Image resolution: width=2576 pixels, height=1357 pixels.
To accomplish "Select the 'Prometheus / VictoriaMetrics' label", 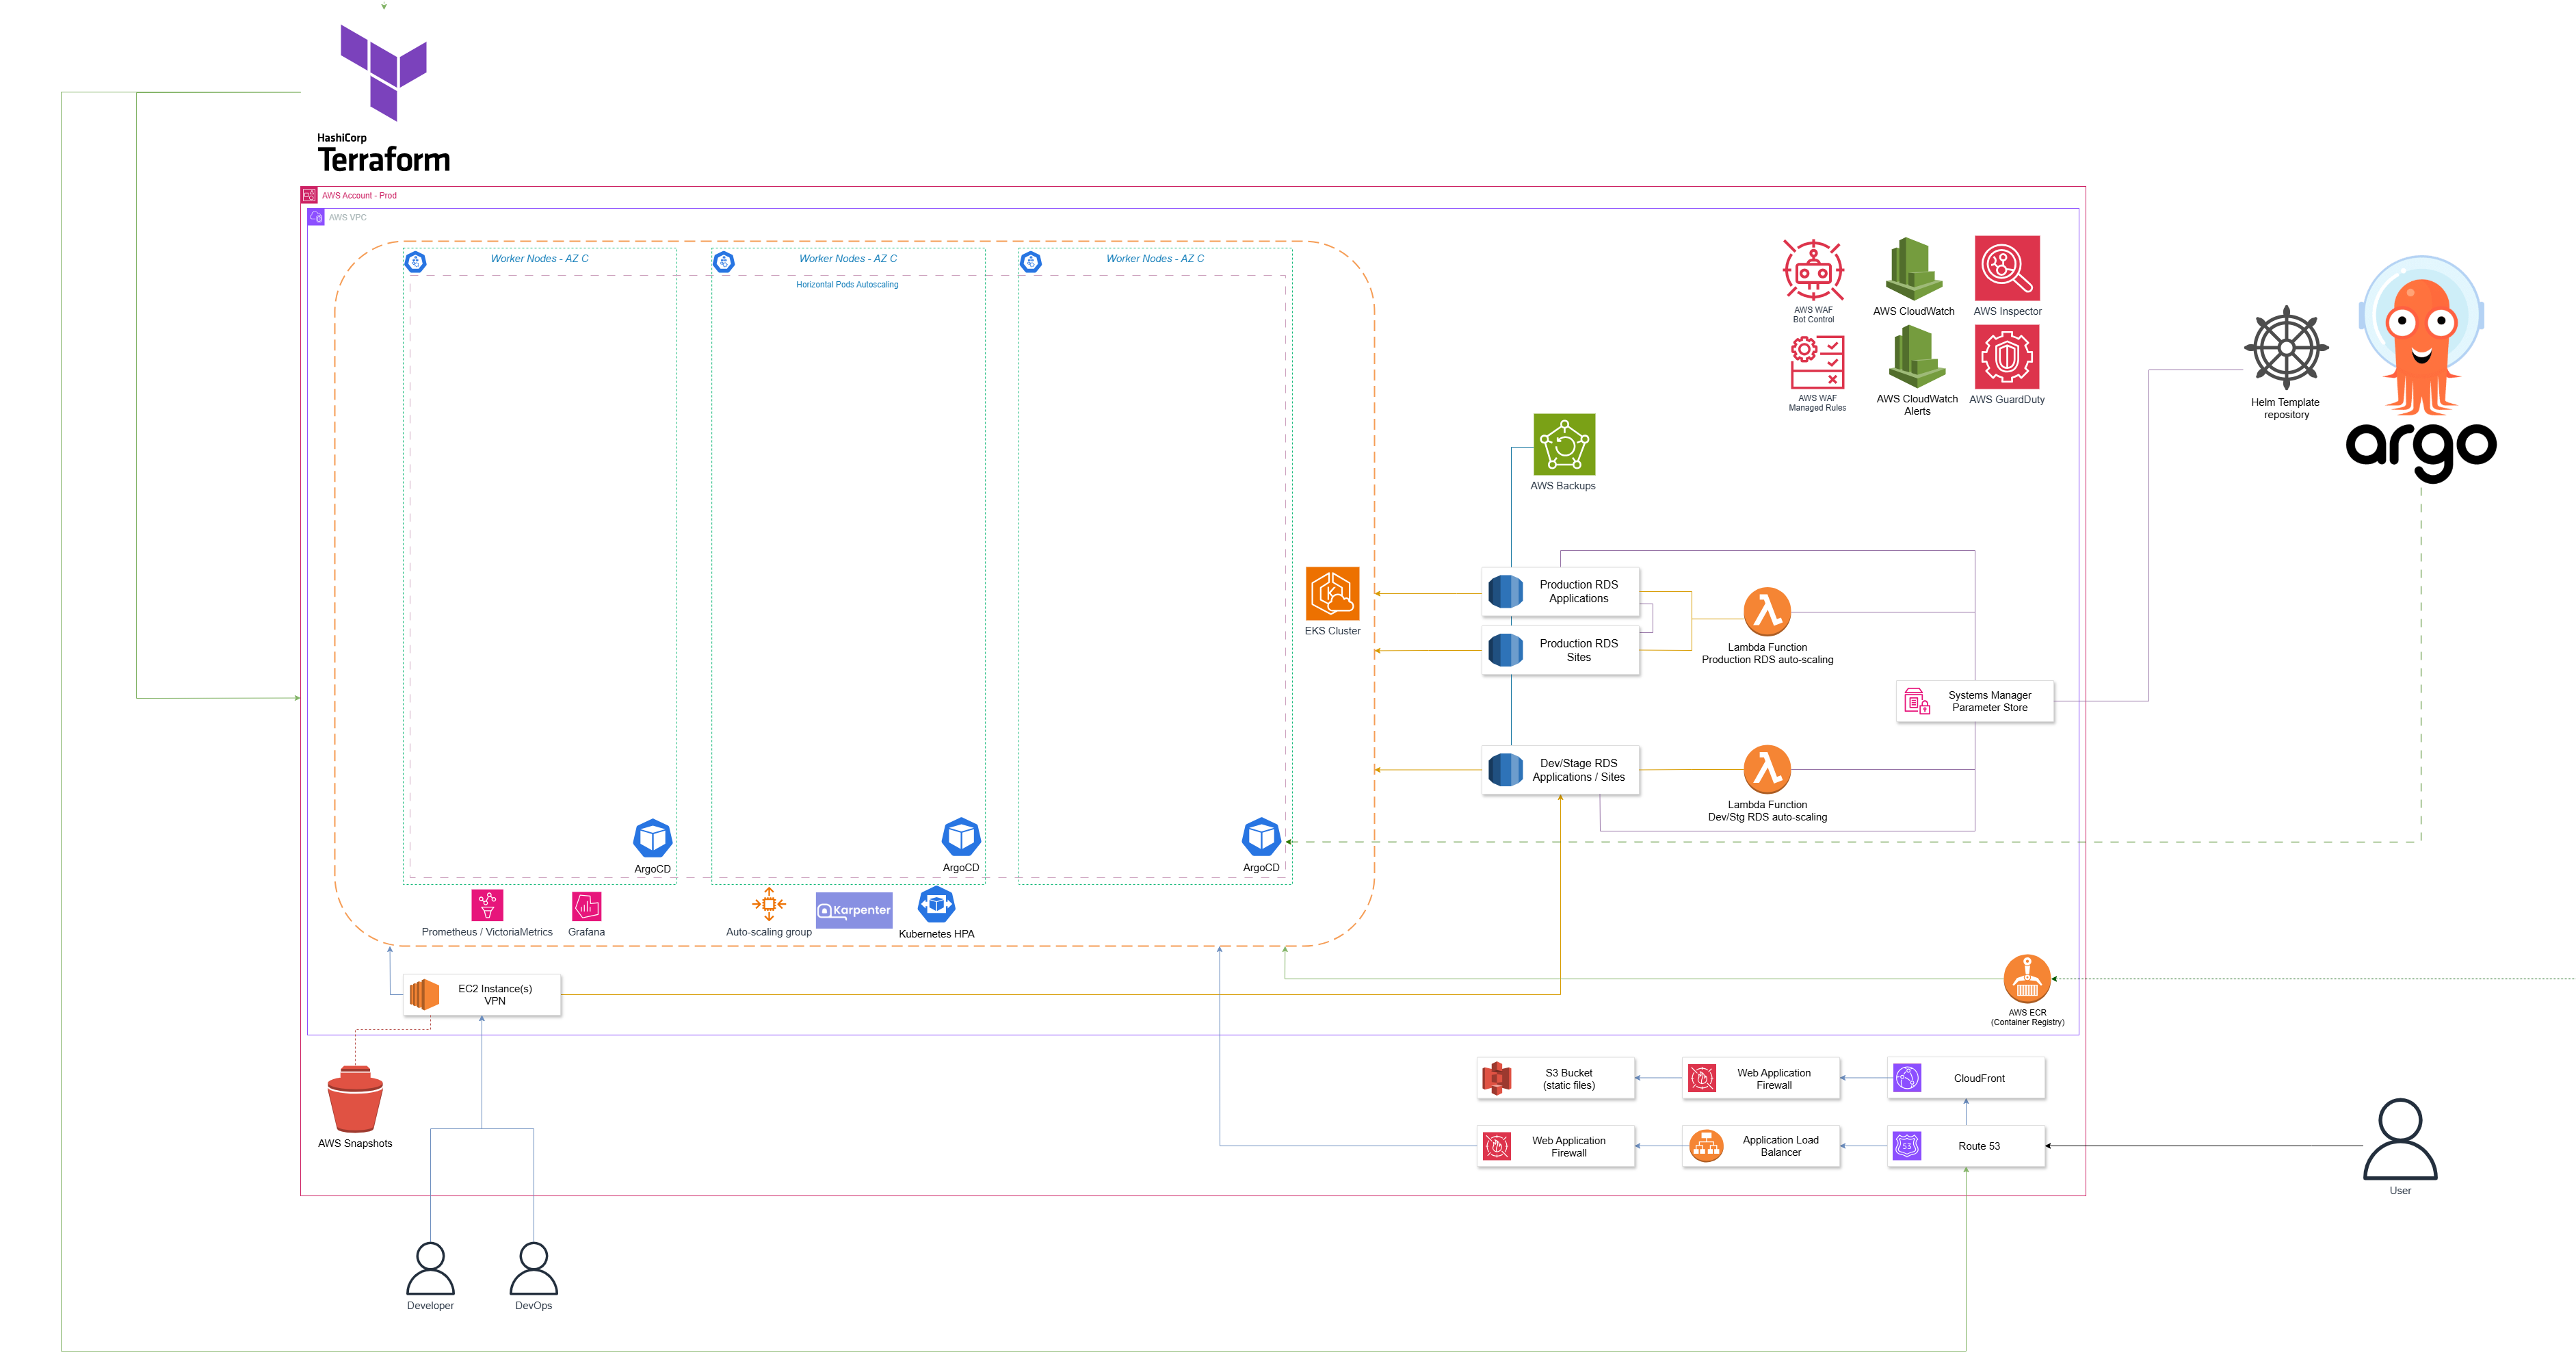I will (x=487, y=931).
